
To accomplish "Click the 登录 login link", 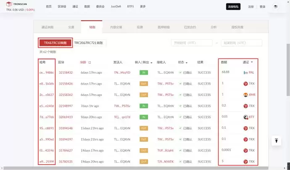I will pyautogui.click(x=262, y=7).
